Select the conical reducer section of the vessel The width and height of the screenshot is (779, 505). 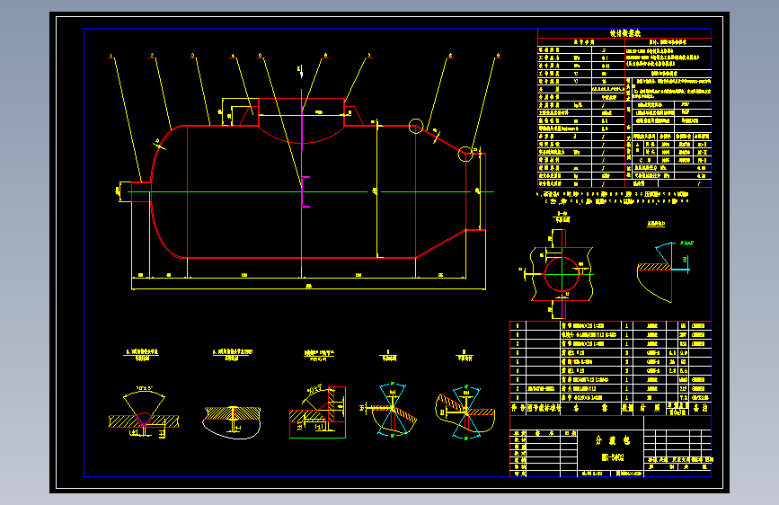point(440,192)
